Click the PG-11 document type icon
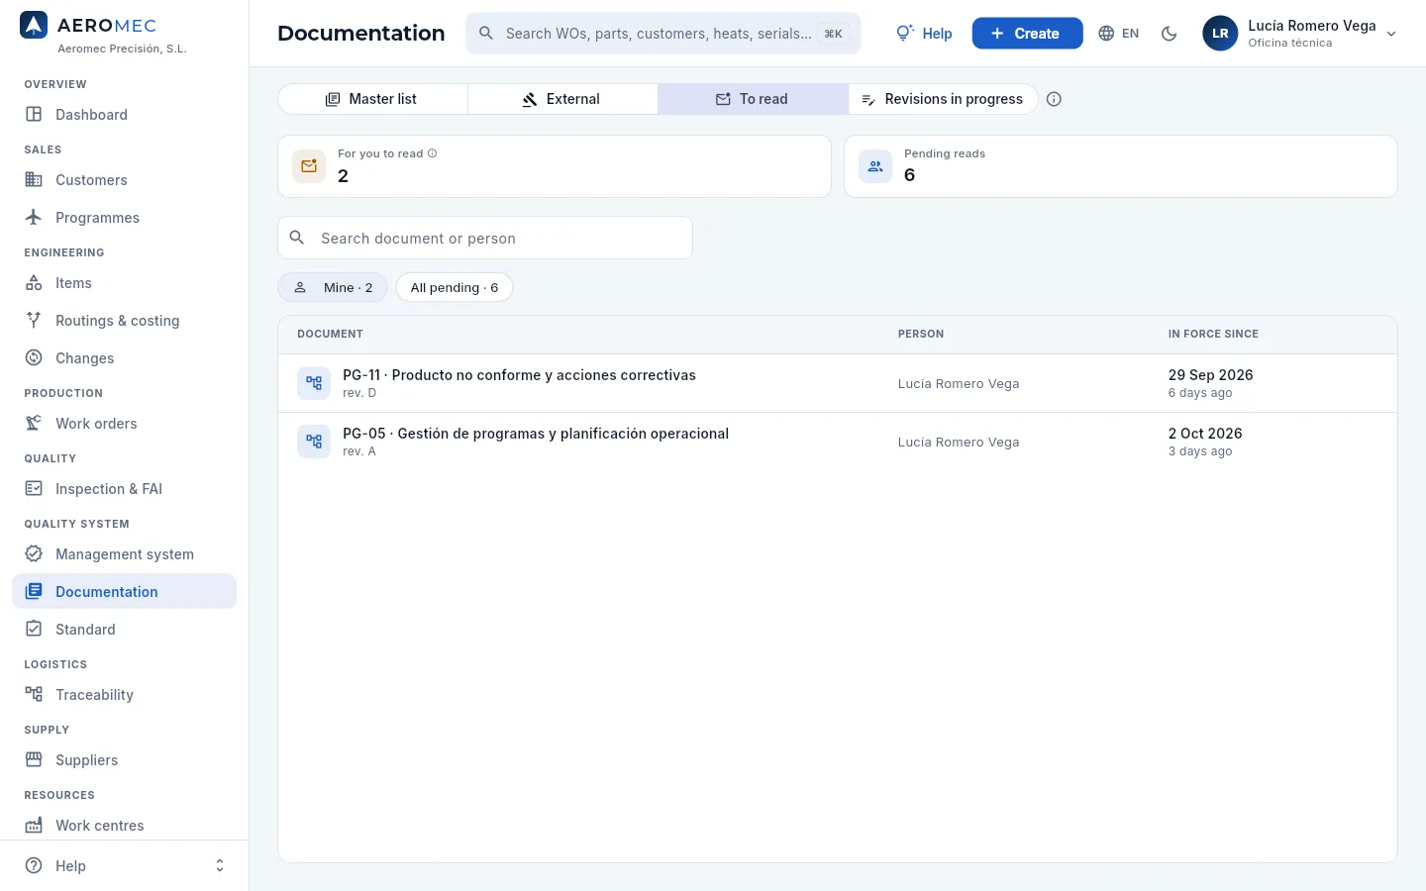Image resolution: width=1426 pixels, height=891 pixels. [x=314, y=383]
